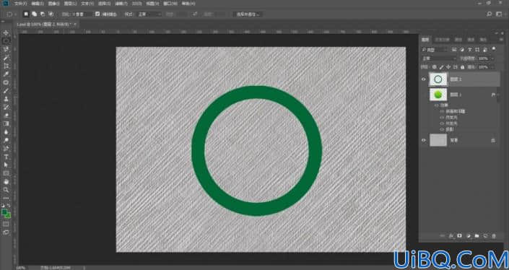Select the History Brush tool
The height and width of the screenshot is (270, 509).
point(6,107)
